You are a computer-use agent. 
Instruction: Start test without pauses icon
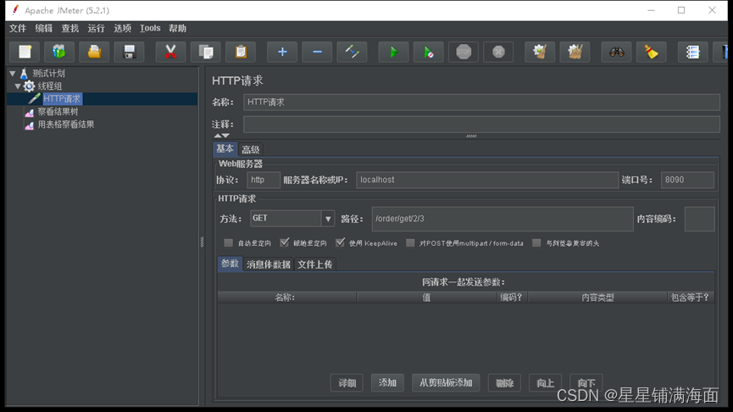428,52
